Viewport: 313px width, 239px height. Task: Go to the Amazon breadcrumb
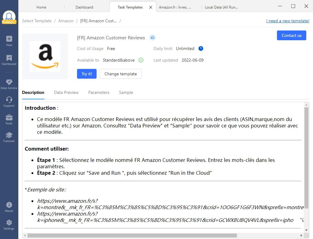coord(66,21)
